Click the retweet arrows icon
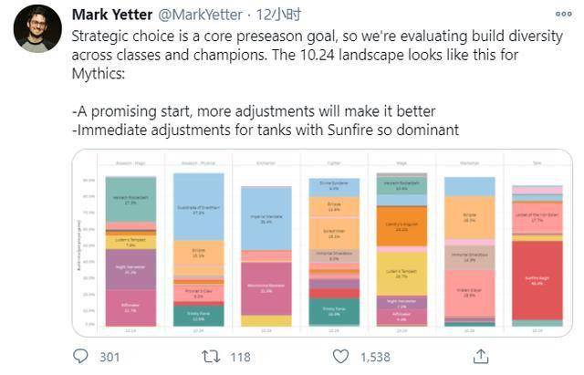The image size is (584, 375). pyautogui.click(x=209, y=356)
